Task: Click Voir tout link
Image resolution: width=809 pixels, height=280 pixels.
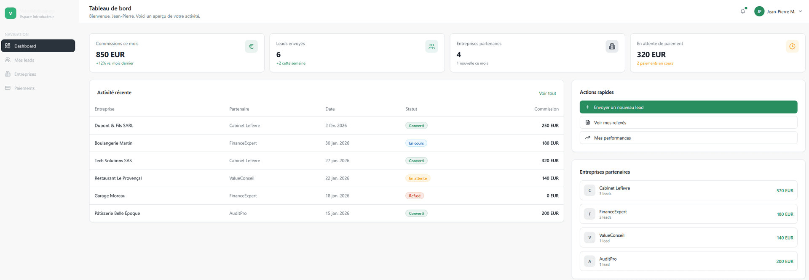Action: 547,93
